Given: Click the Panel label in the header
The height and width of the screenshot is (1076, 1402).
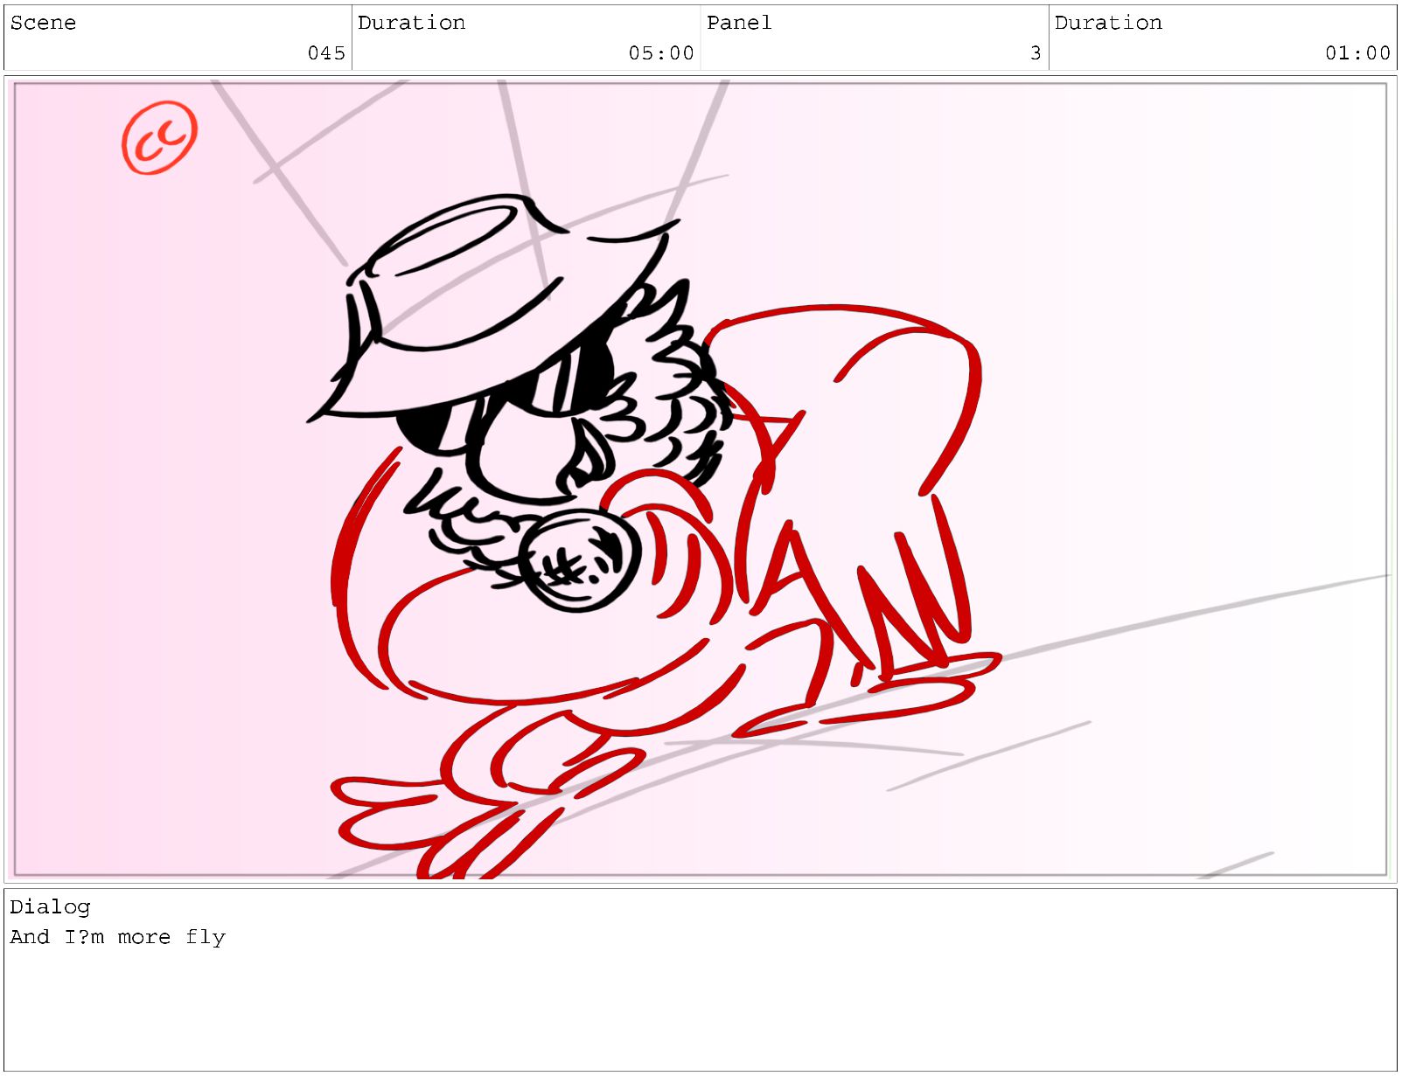Looking at the screenshot, I should (x=739, y=23).
